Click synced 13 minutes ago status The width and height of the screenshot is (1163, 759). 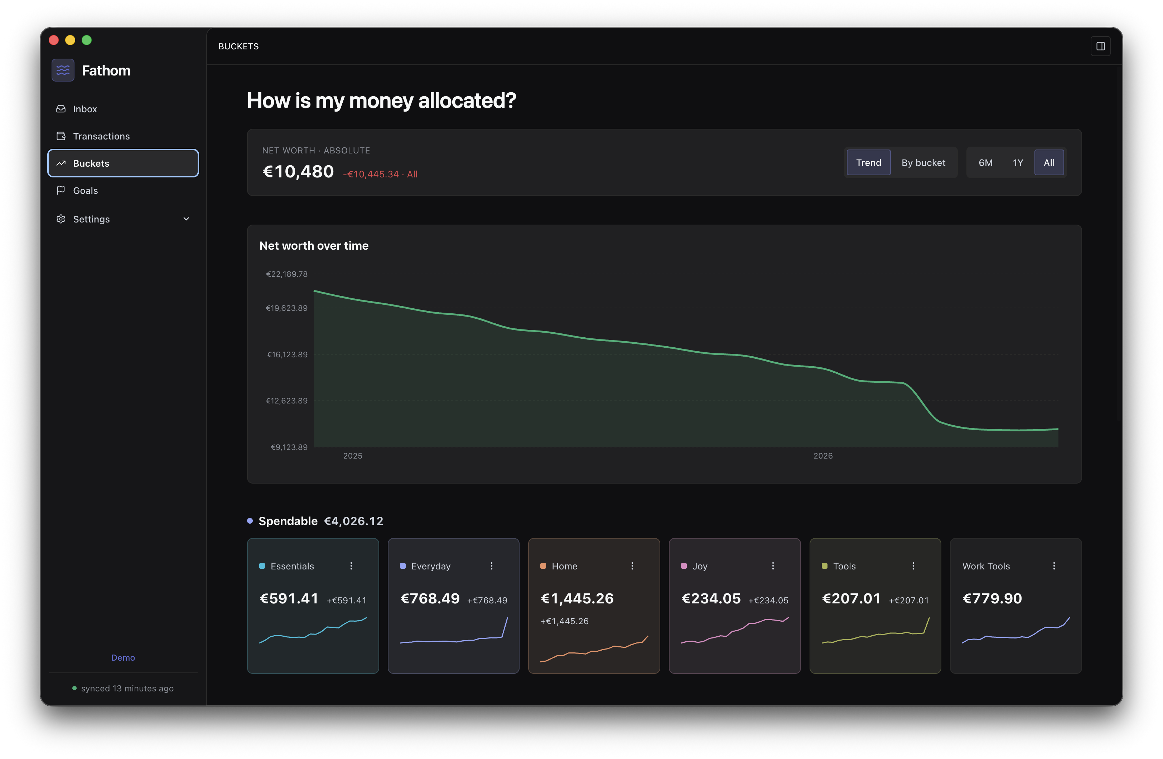(127, 688)
